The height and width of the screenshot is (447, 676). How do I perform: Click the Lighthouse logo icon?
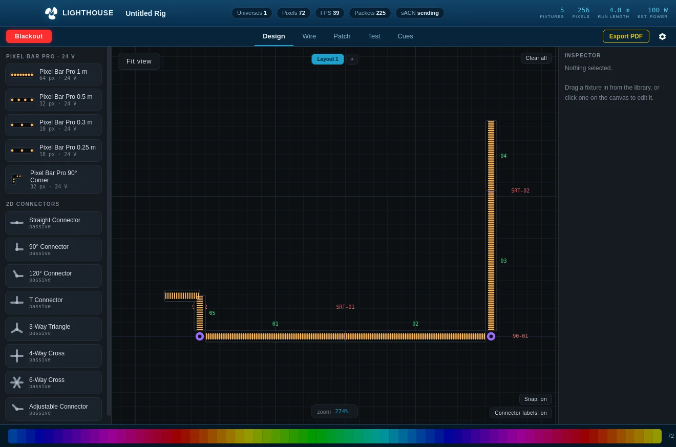point(51,13)
